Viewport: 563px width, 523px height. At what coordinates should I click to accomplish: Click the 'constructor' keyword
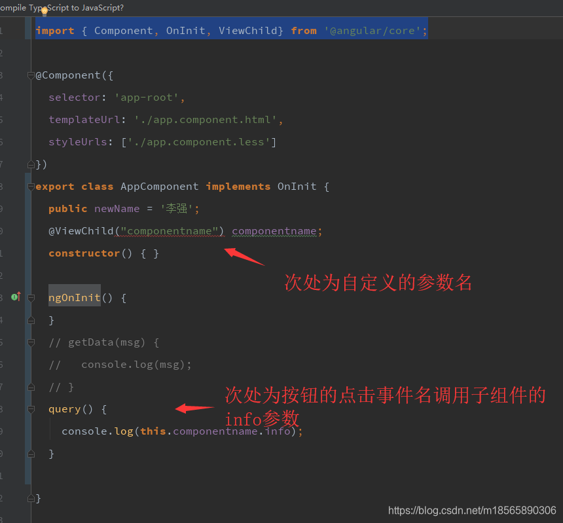[x=84, y=253]
